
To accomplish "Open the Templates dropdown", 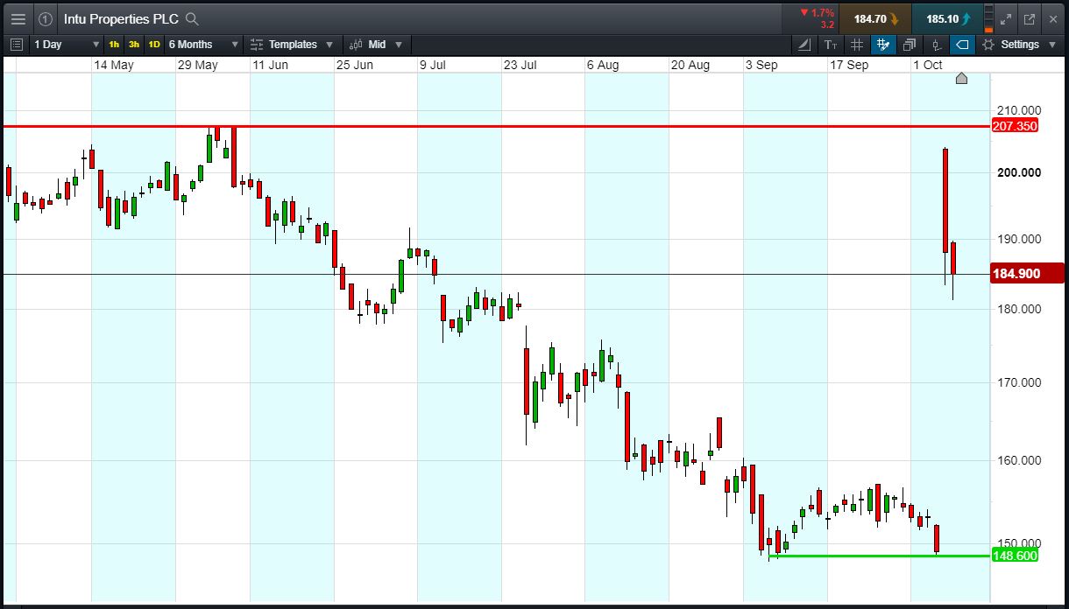I will 292,45.
